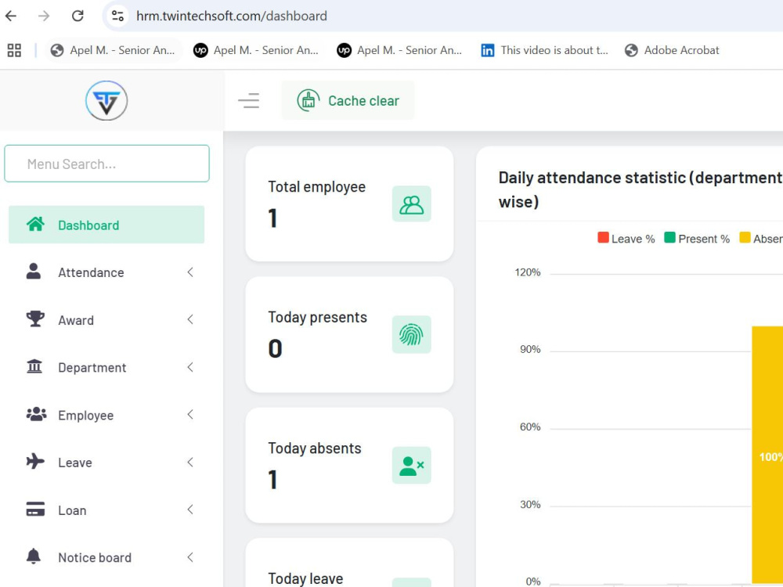The image size is (783, 587).
Task: Click the Adobe Acrobat bookmark globe icon
Action: tap(631, 50)
